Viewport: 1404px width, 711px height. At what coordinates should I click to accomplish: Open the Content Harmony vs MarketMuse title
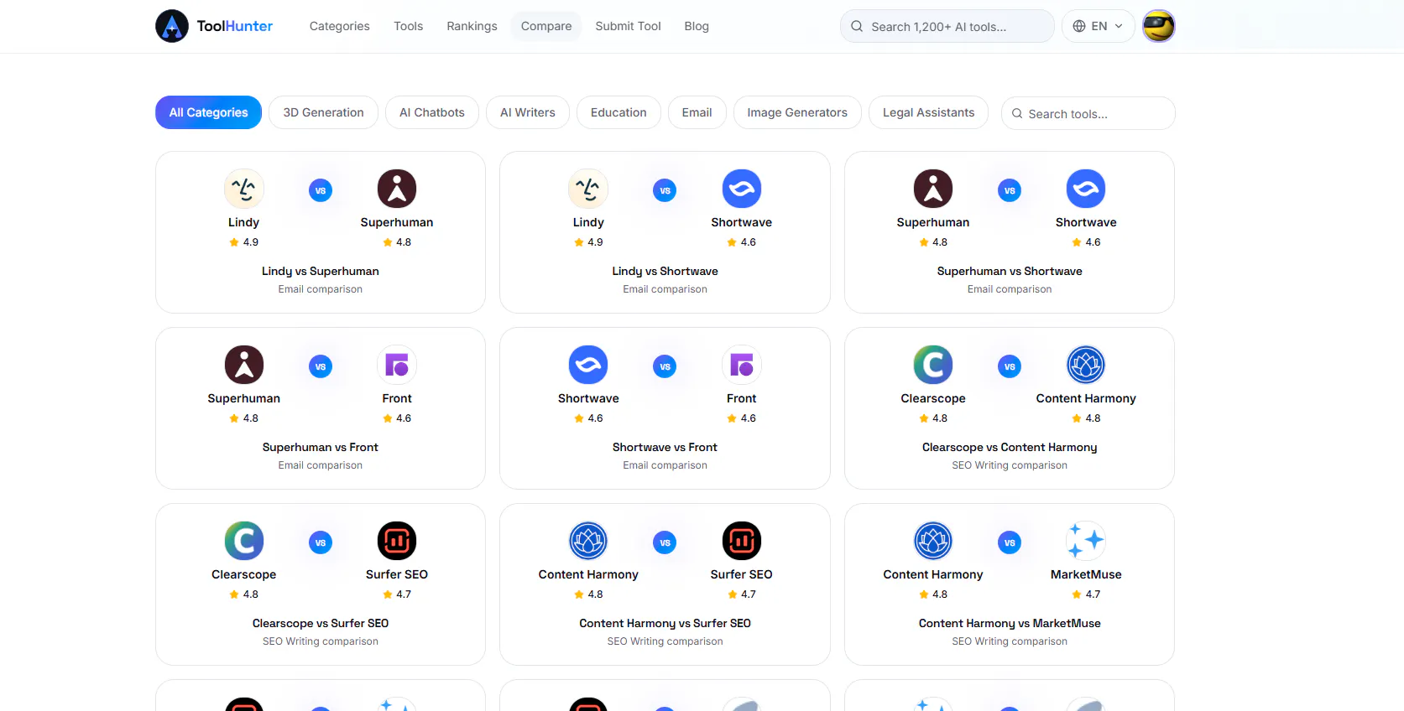point(1010,623)
